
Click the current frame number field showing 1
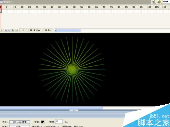23,30
